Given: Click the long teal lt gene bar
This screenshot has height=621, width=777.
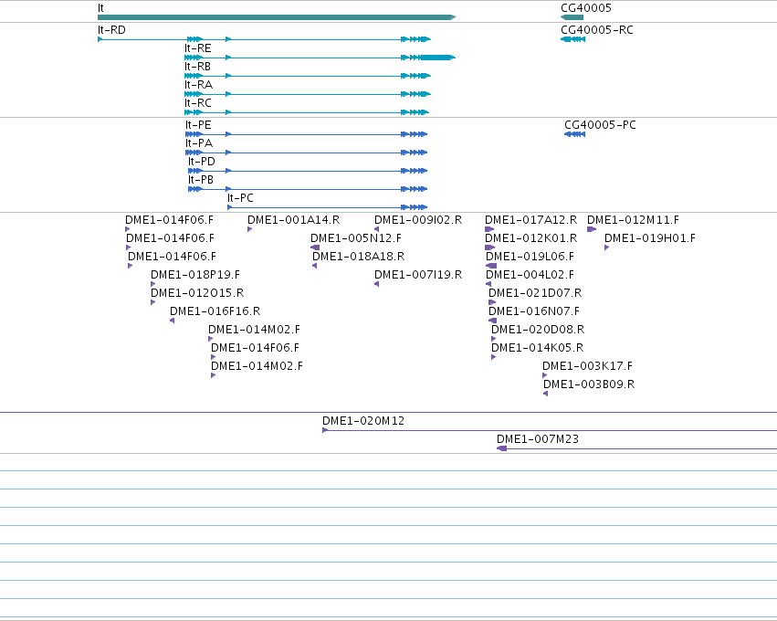Looking at the screenshot, I should click(277, 17).
